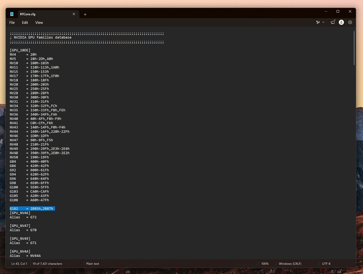This screenshot has height=274, width=363.
Task: Add a new tab with the plus button
Action: tap(85, 14)
